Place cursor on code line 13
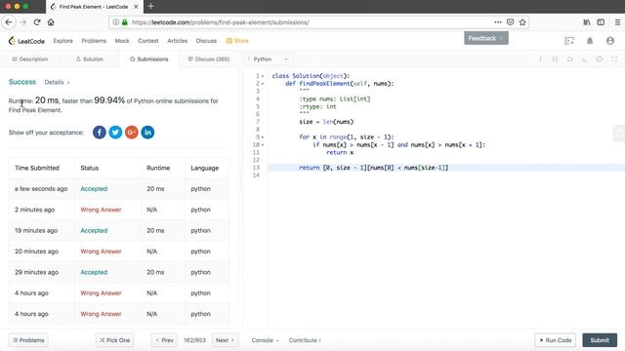Viewport: 625px width, 351px height. (x=446, y=168)
